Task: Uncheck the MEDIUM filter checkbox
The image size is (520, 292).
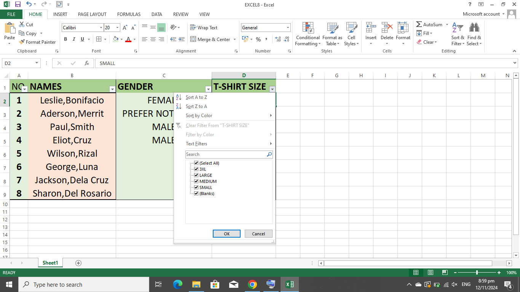Action: (x=196, y=181)
